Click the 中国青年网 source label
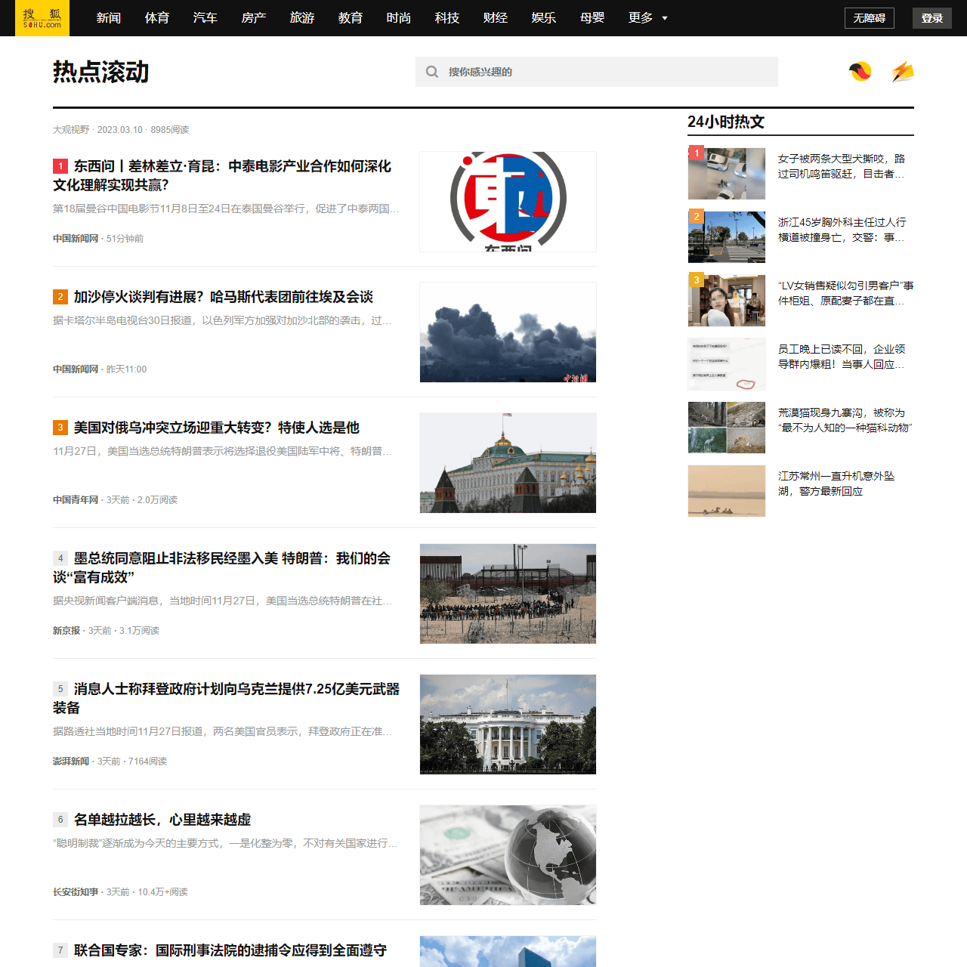The image size is (967, 967). point(76,500)
